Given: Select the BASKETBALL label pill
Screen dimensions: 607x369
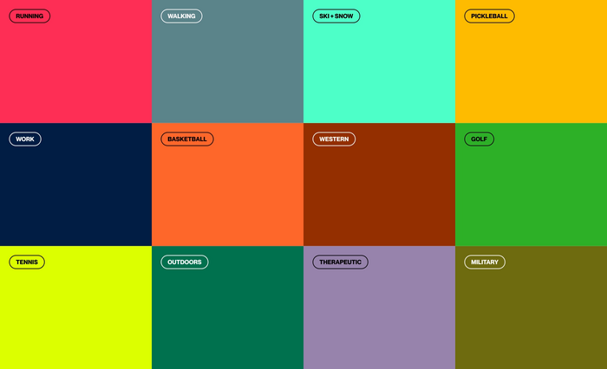Looking at the screenshot, I should tap(187, 139).
